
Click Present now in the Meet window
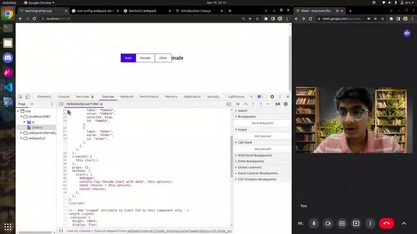coord(356,224)
